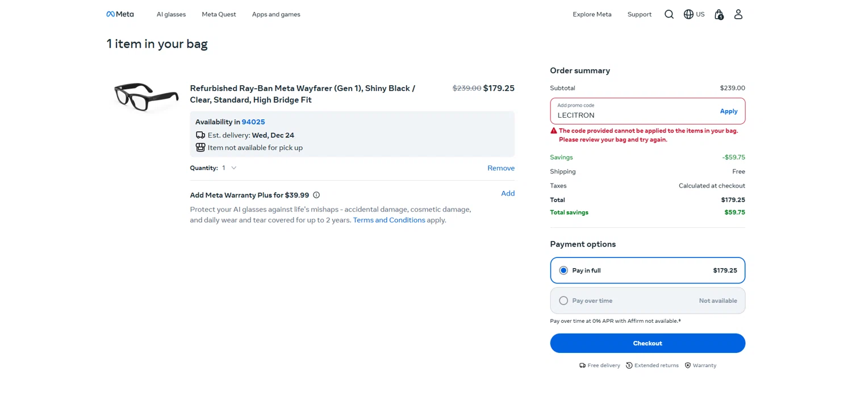Click the store pickup icon
The image size is (852, 408).
click(201, 147)
